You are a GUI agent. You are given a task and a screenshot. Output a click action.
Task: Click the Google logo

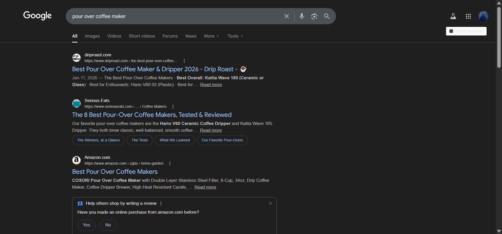37,16
